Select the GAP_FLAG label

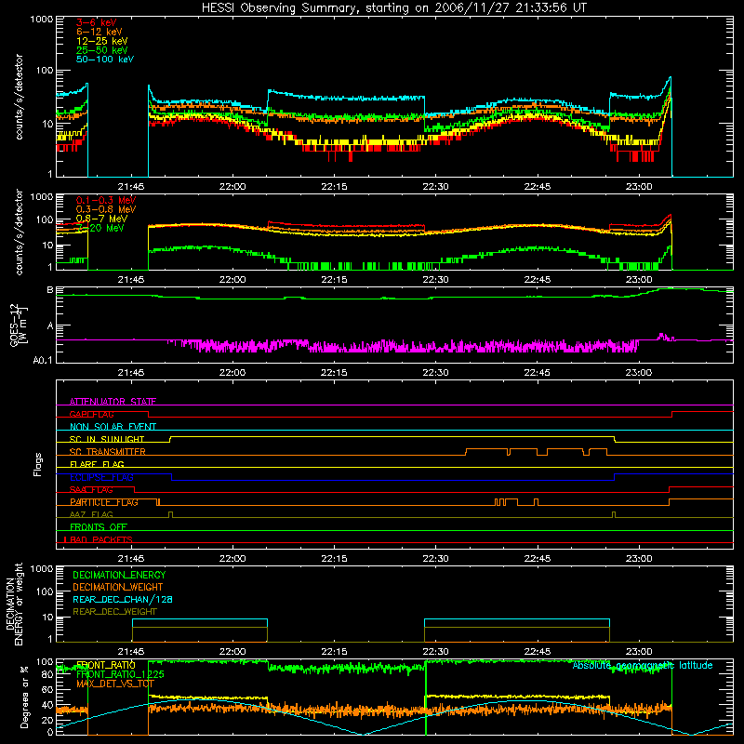click(91, 414)
